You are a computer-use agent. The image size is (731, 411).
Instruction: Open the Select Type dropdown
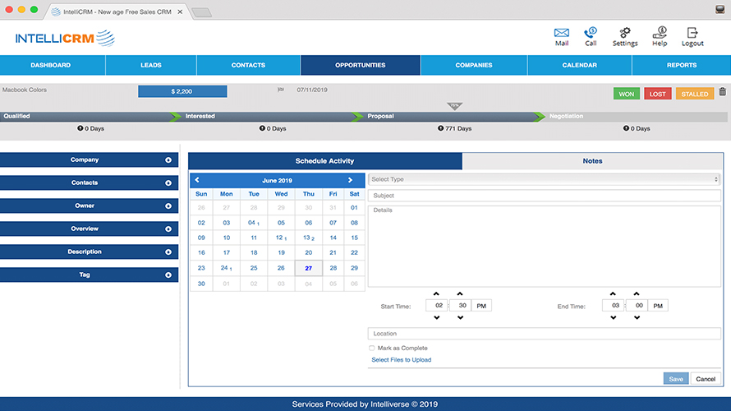tap(544, 179)
